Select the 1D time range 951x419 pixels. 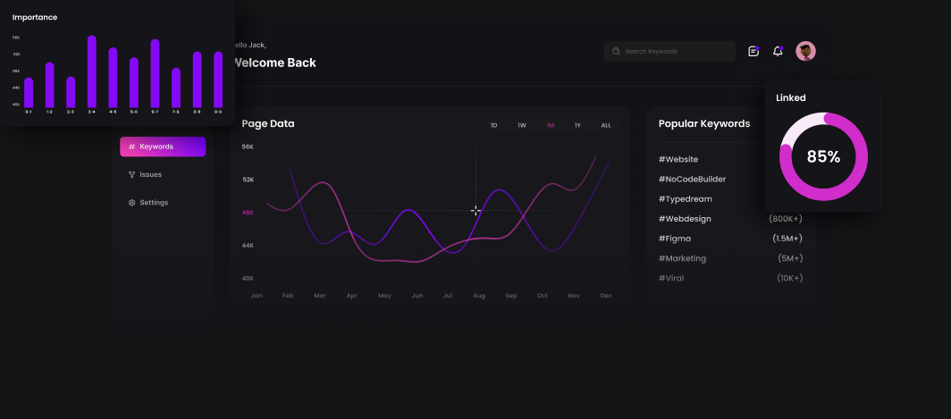[493, 125]
